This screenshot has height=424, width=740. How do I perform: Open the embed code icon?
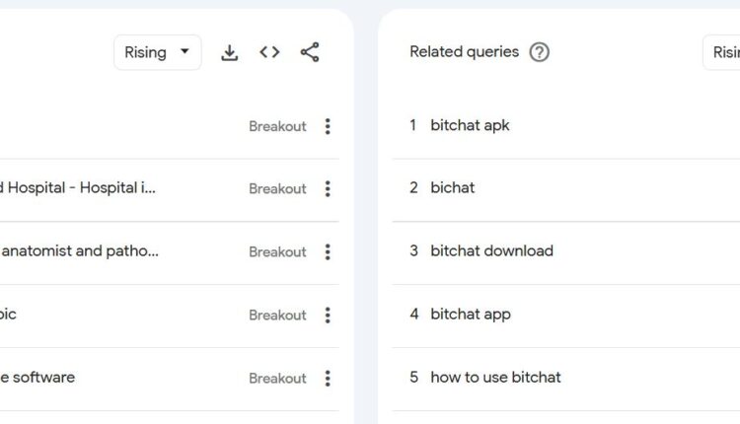tap(269, 53)
